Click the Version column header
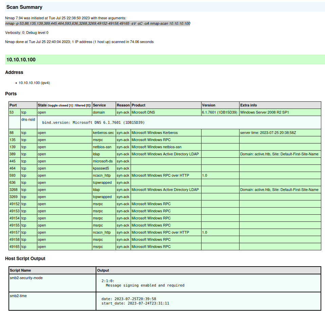 209,105
